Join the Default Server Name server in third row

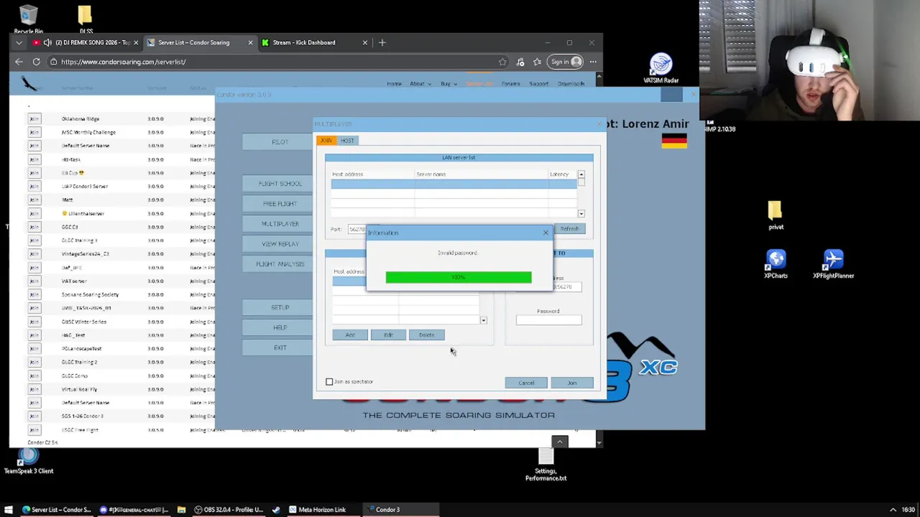click(x=34, y=146)
